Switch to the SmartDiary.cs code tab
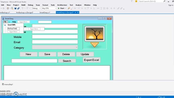 coord(45,13)
